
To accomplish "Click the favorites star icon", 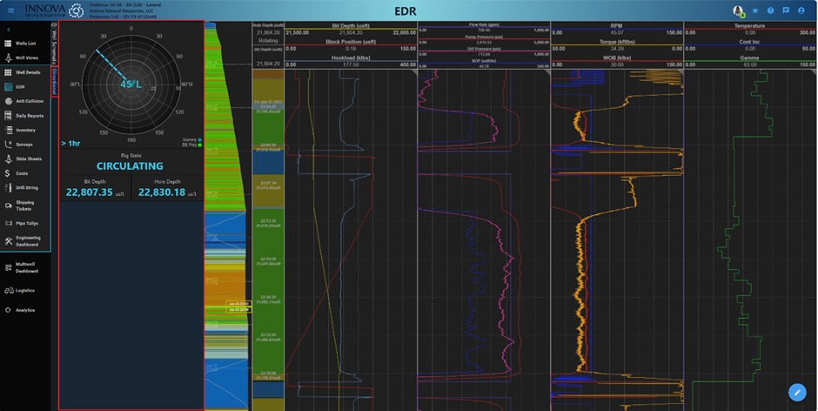I will (x=754, y=10).
